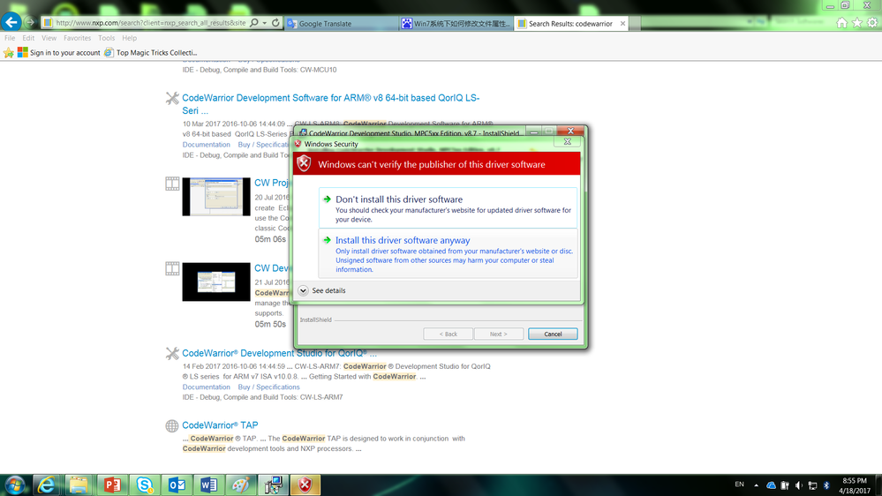Open the clock showing 8:55 PM
882x496 pixels.
coord(855,485)
